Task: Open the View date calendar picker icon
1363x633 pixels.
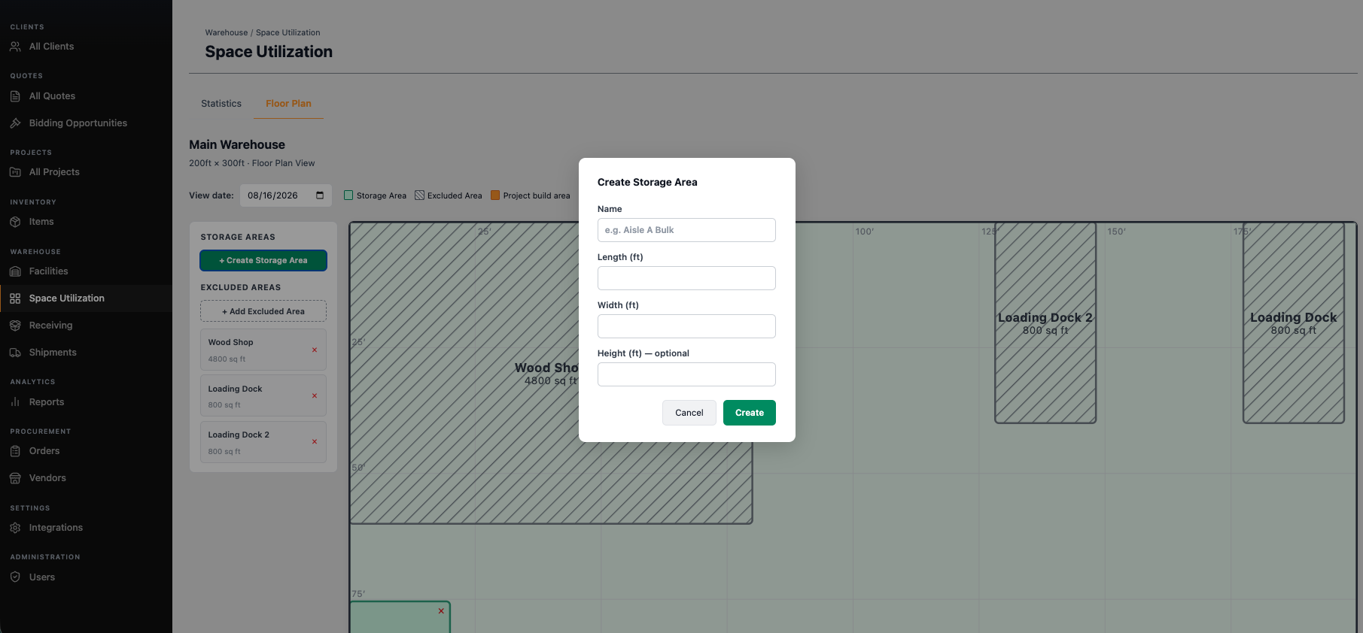Action: [320, 195]
